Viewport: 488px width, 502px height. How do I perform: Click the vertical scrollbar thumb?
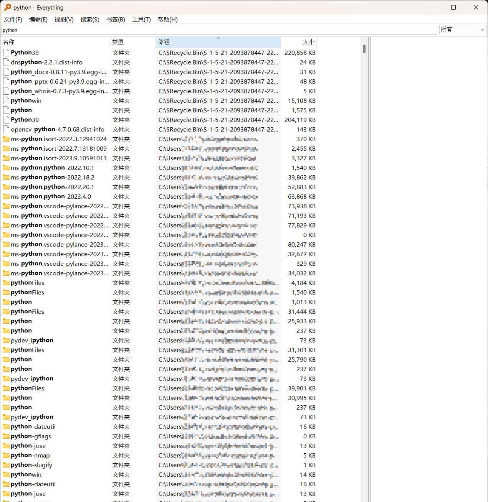tap(364, 49)
